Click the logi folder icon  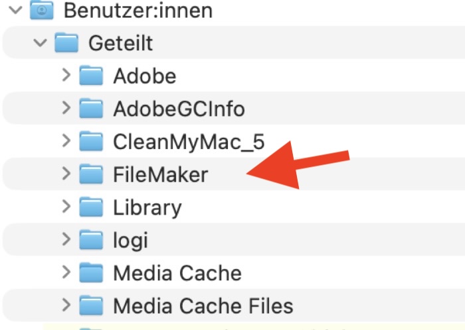91,240
